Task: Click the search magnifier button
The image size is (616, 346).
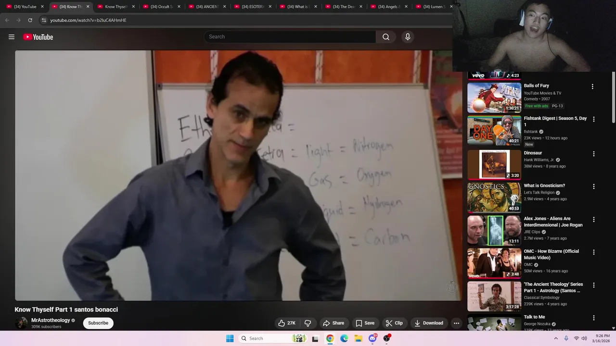Action: (386, 37)
